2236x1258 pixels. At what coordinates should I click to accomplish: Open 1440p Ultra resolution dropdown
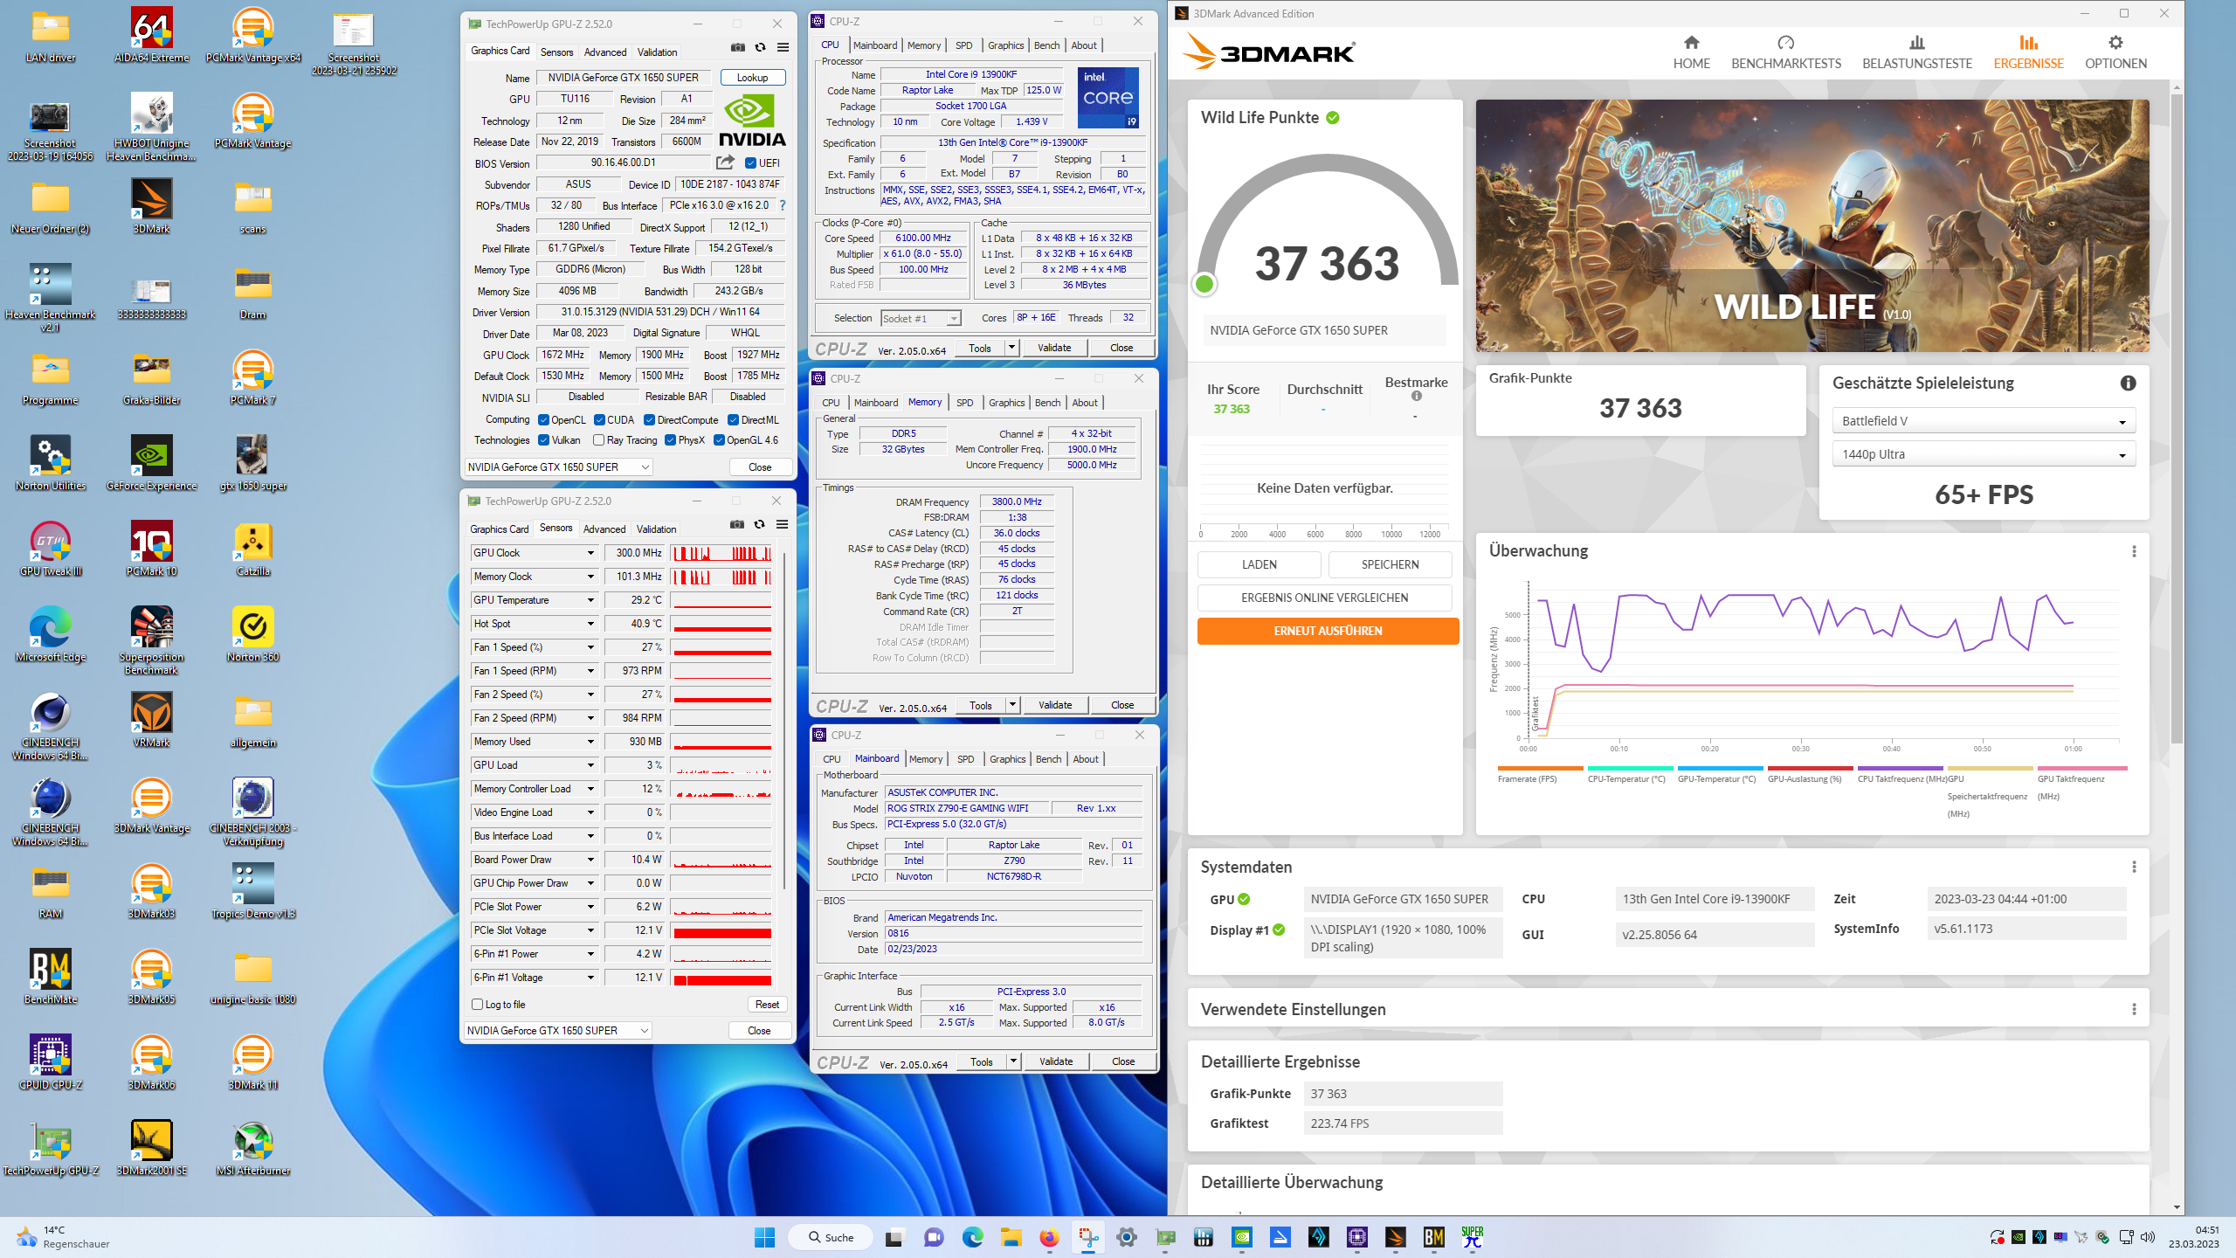1983,454
